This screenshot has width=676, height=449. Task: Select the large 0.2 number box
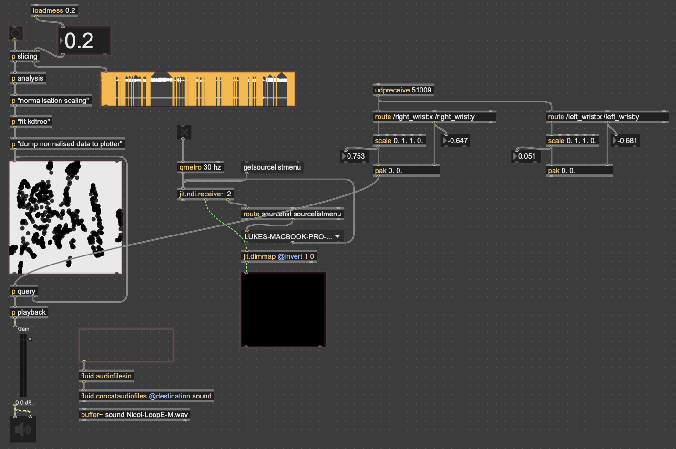pos(85,41)
